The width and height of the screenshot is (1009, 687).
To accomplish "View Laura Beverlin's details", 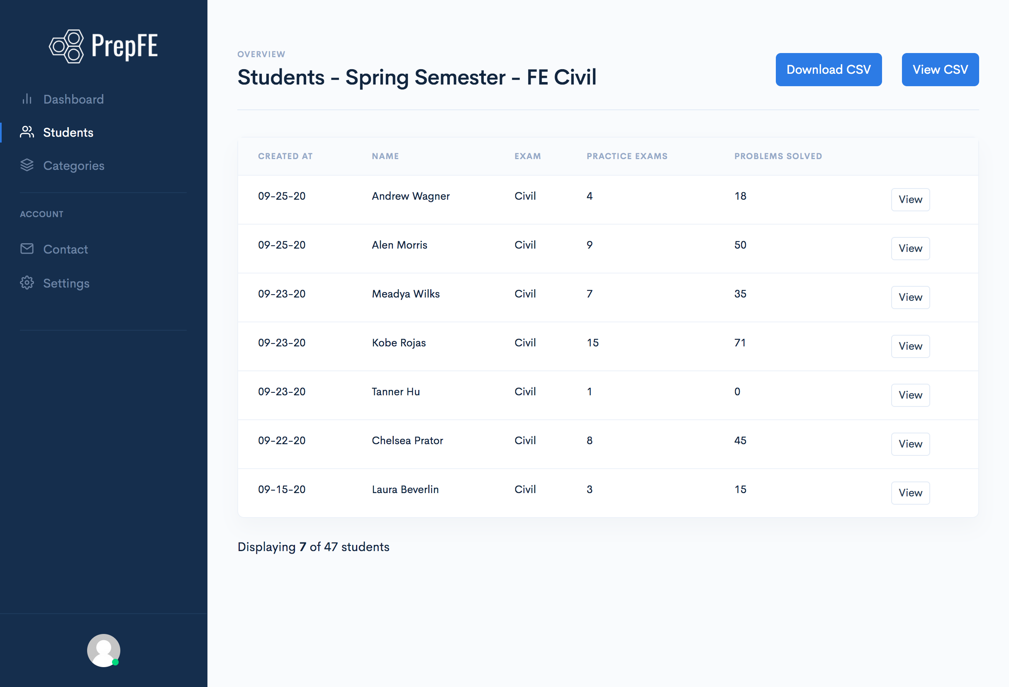I will (x=910, y=493).
